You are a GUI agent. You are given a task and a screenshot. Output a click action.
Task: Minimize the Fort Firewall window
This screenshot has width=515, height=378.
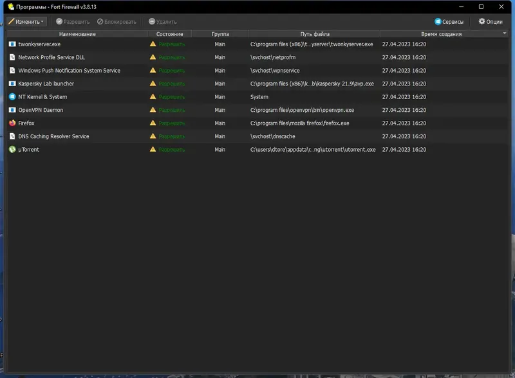[461, 6]
